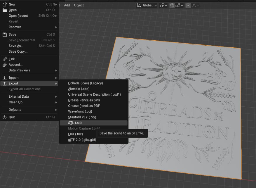Screen dimensions: 256x188
Task: Select Stanford PLY (.ply) export option
Action: [93, 117]
